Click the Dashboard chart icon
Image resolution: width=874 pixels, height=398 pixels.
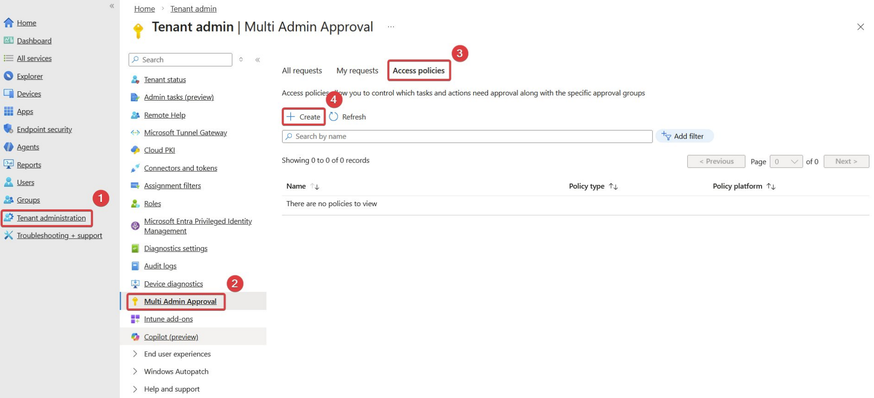(x=8, y=40)
